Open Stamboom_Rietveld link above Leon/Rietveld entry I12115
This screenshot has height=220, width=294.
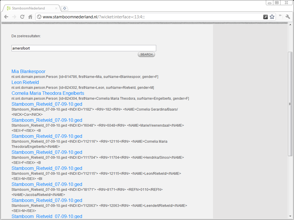pyautogui.click(x=47, y=168)
